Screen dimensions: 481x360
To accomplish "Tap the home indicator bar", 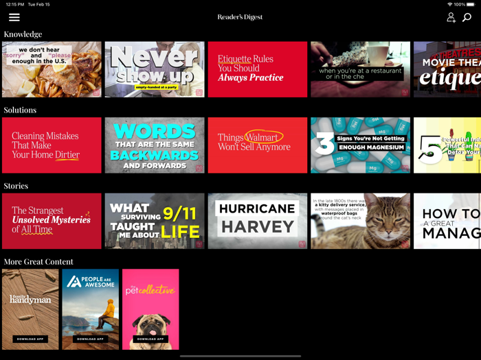I will (240, 356).
